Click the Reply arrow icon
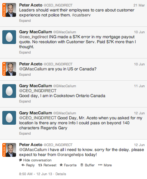Viewport: 147px width, 179px height. click(x=23, y=165)
